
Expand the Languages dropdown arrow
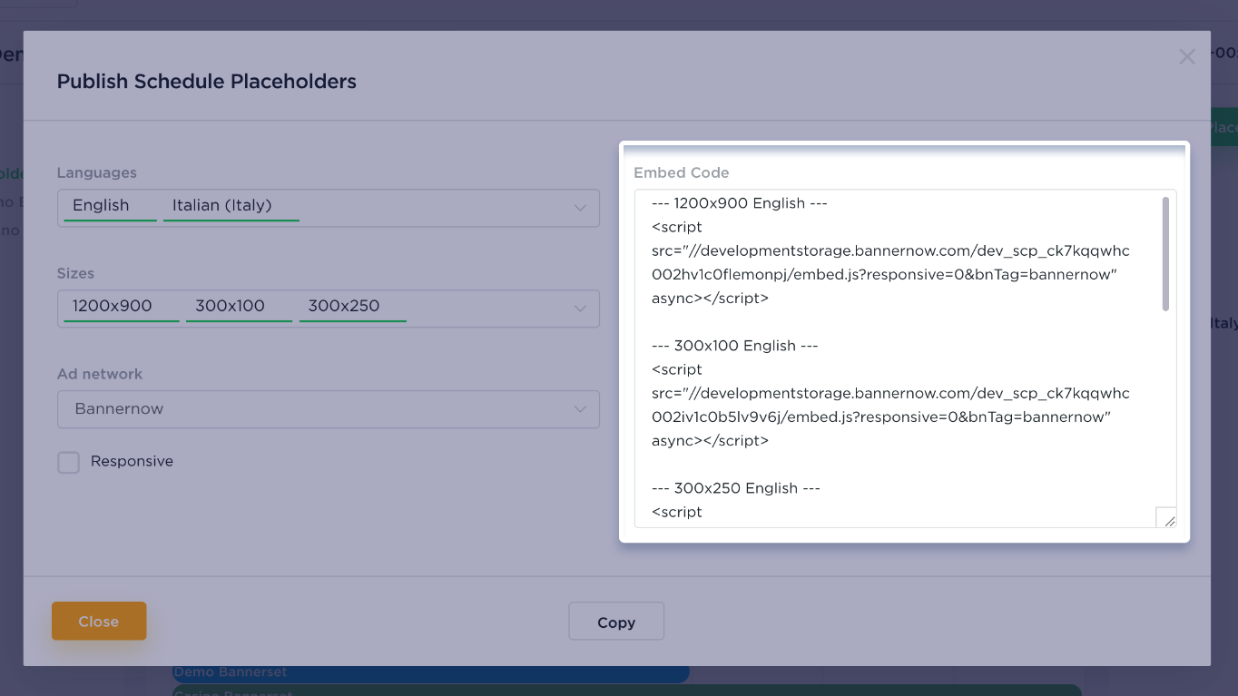coord(580,208)
